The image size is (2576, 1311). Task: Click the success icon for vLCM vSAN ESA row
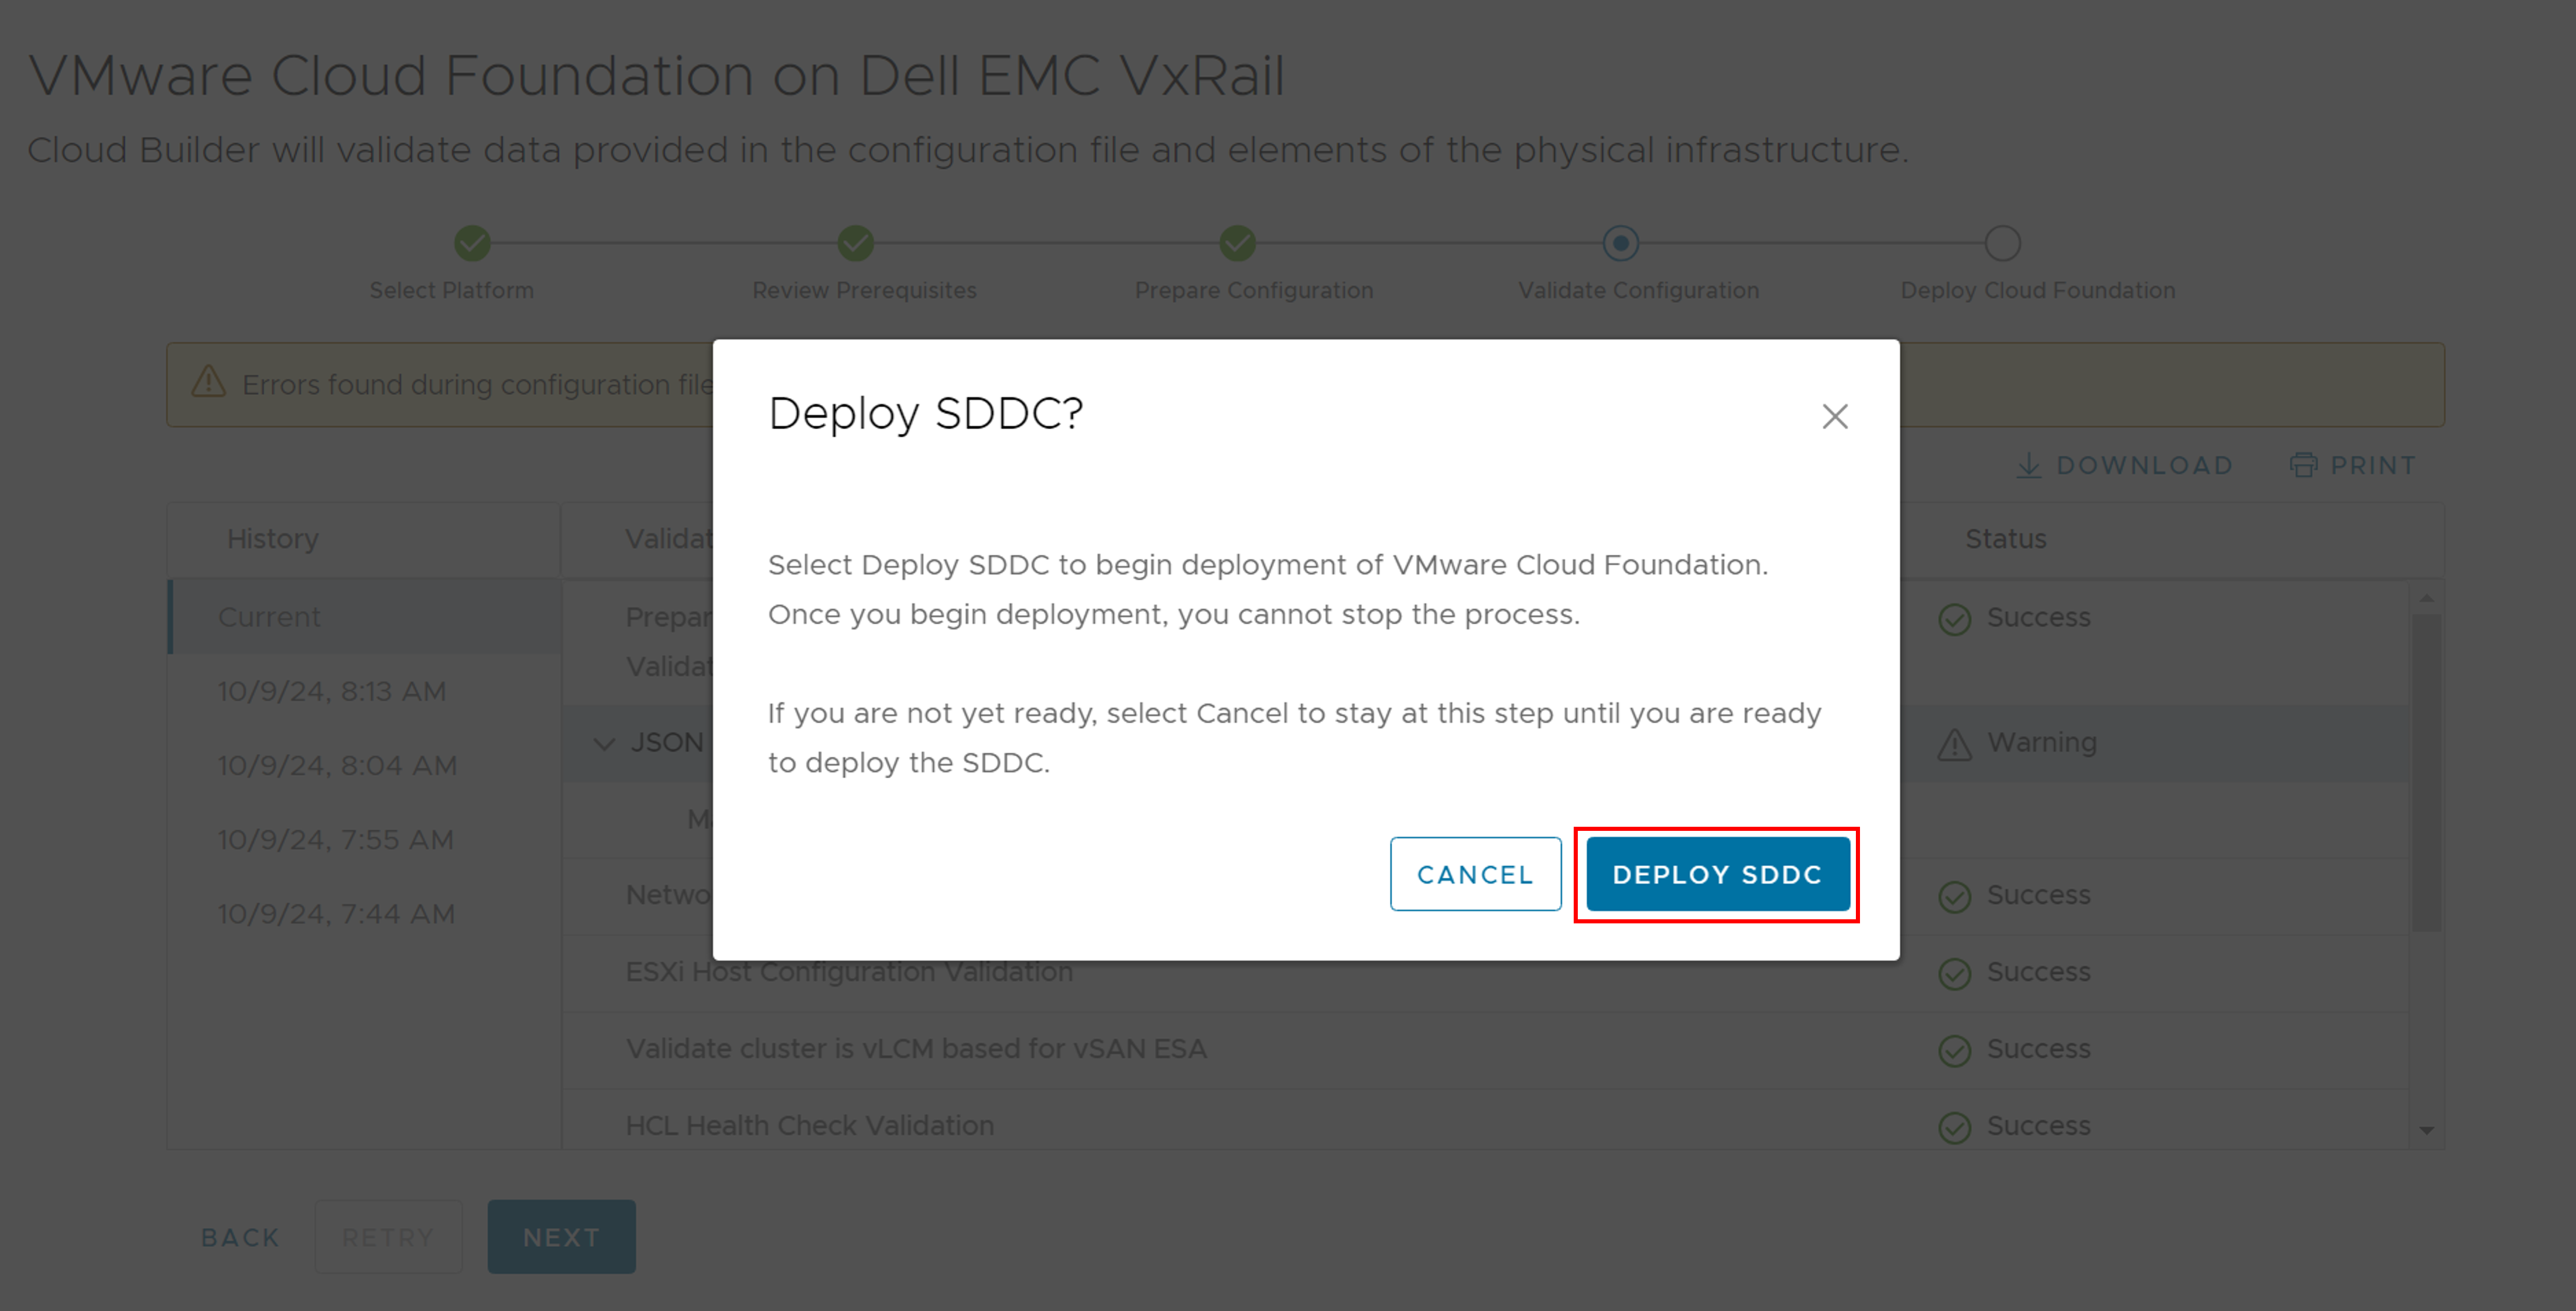[1954, 1050]
